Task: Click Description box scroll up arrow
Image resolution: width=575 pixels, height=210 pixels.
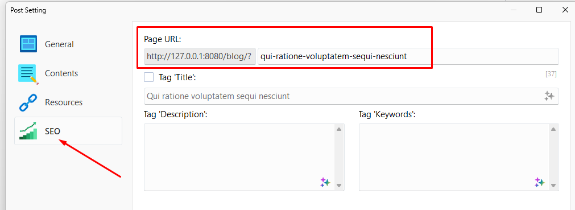Action: point(339,129)
